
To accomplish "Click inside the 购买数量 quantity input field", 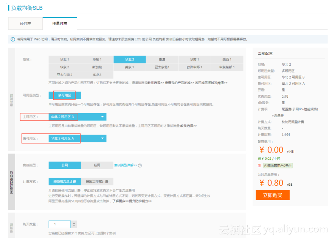I will click(59, 224).
